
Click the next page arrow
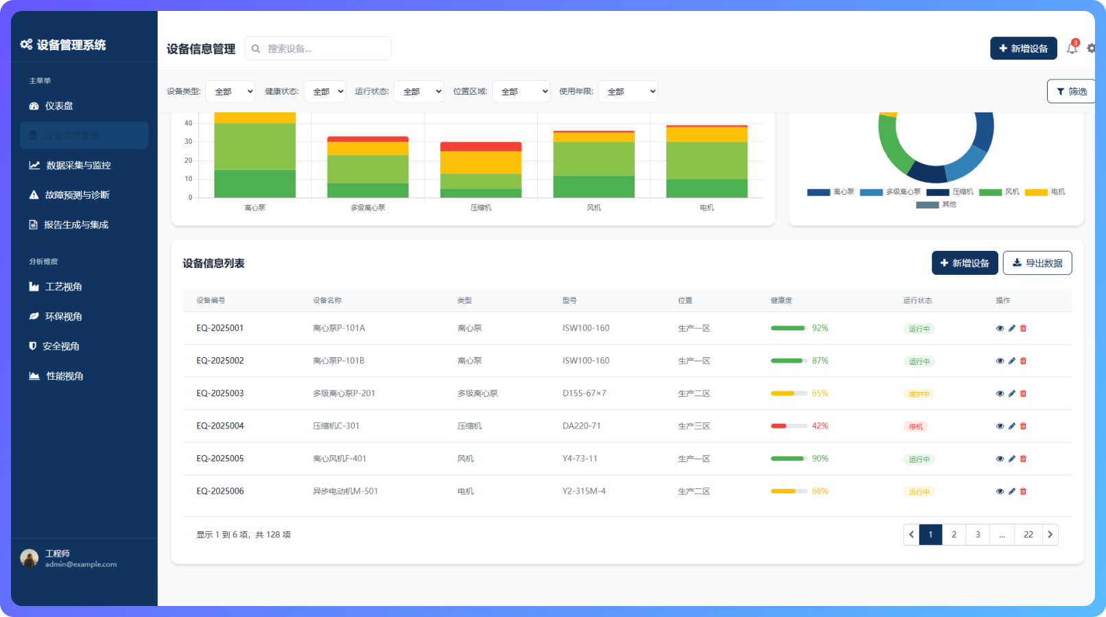pos(1050,535)
